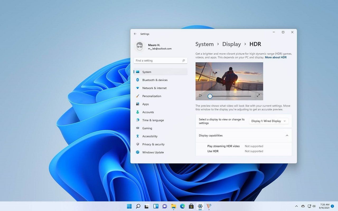
Task: Click the Find a setting search box
Action: 158,61
